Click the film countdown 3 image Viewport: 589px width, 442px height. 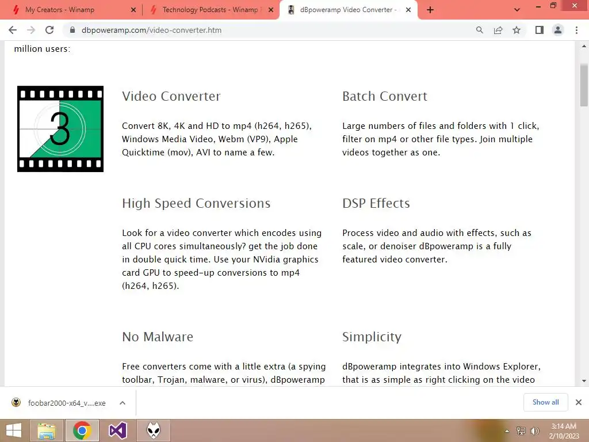[60, 129]
